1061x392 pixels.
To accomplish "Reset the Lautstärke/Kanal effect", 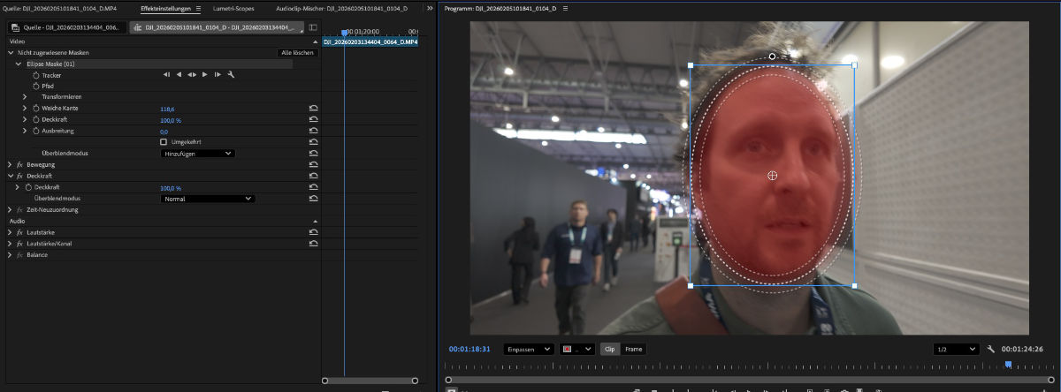I will [x=313, y=243].
